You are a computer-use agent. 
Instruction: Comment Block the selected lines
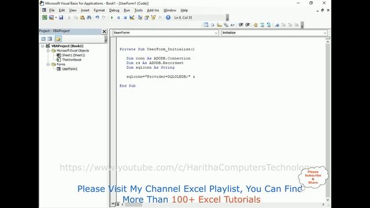[262, 25]
